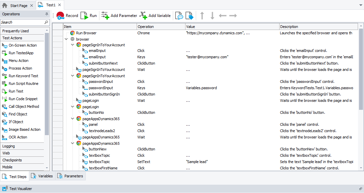Image resolution: width=364 pixels, height=193 pixels.
Task: Click the move-step-up arrow icon
Action: point(202,15)
